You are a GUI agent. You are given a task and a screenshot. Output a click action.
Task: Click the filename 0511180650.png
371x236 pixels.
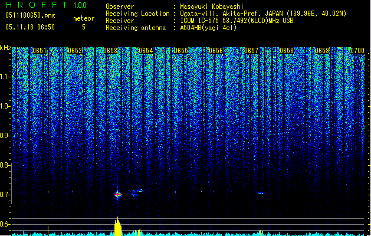[30, 16]
